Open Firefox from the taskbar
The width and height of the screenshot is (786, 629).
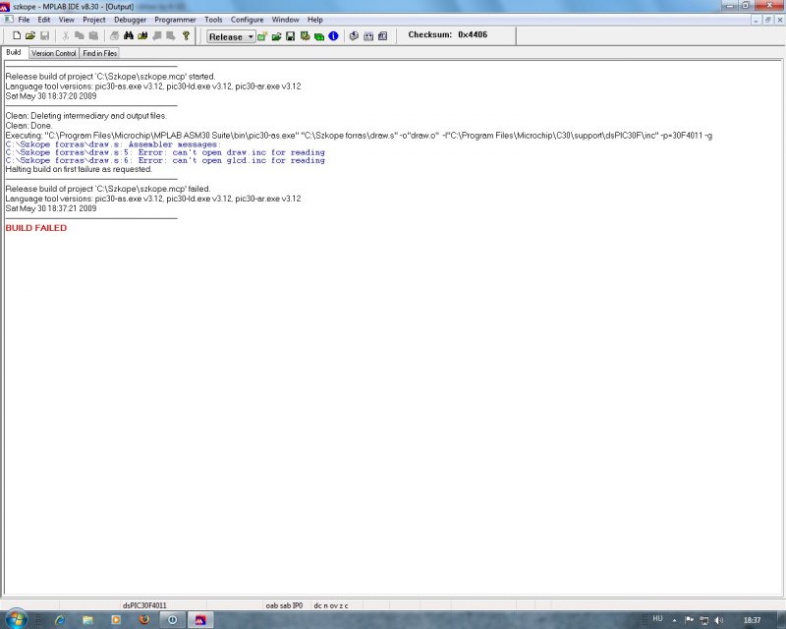(144, 620)
